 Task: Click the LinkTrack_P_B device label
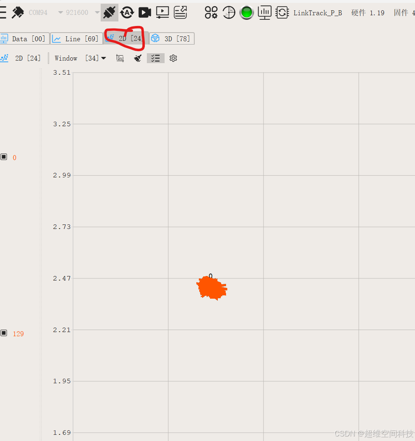coord(318,13)
